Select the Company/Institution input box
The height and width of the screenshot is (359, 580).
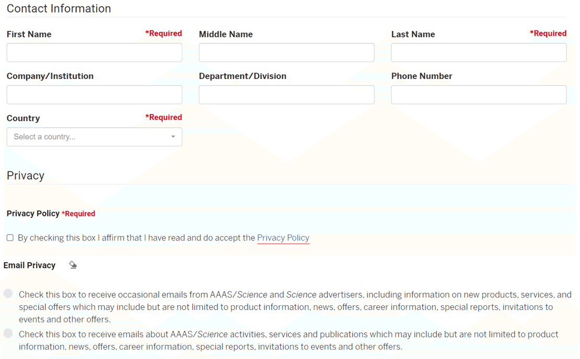point(94,95)
